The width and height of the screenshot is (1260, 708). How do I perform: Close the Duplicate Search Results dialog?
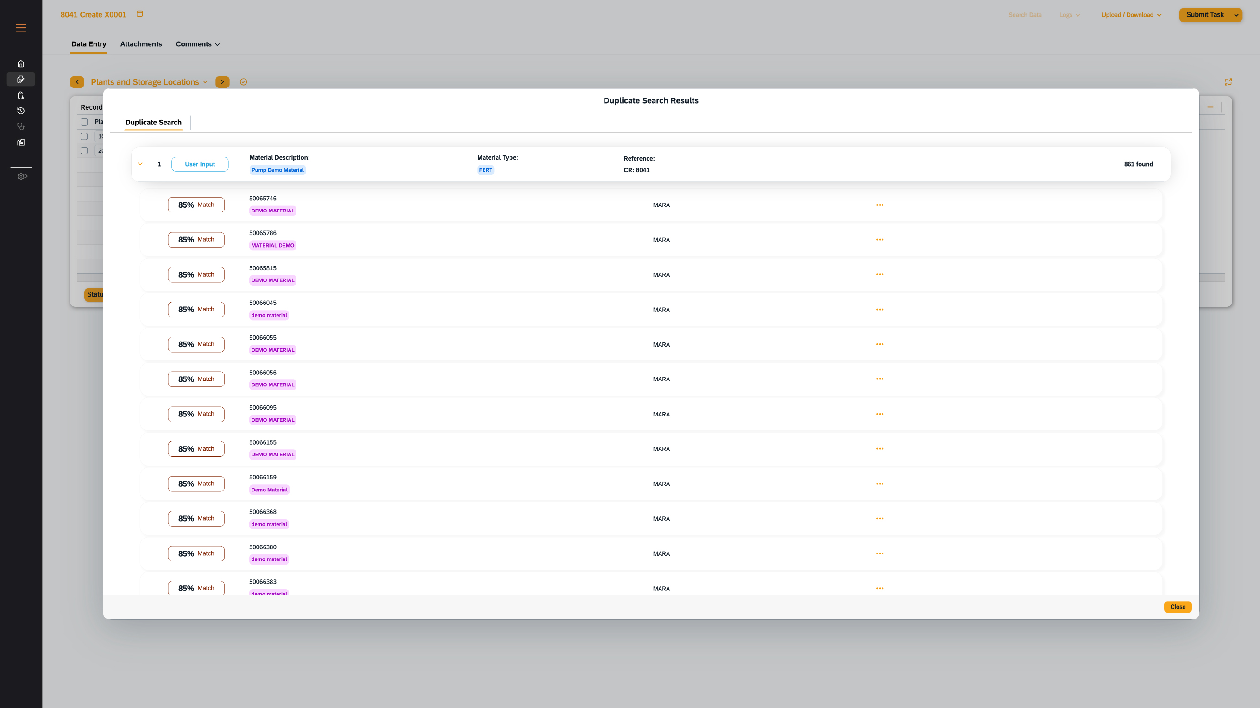click(x=1178, y=607)
